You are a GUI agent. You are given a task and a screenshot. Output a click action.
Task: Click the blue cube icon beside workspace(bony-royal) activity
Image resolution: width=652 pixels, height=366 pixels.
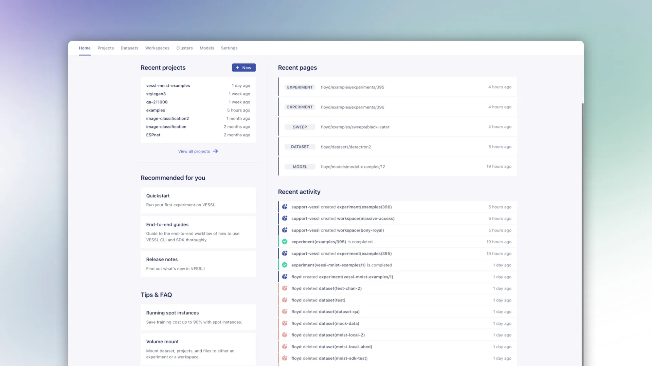[x=285, y=230]
